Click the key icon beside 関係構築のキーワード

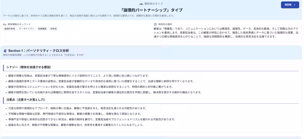[x=5, y=24]
